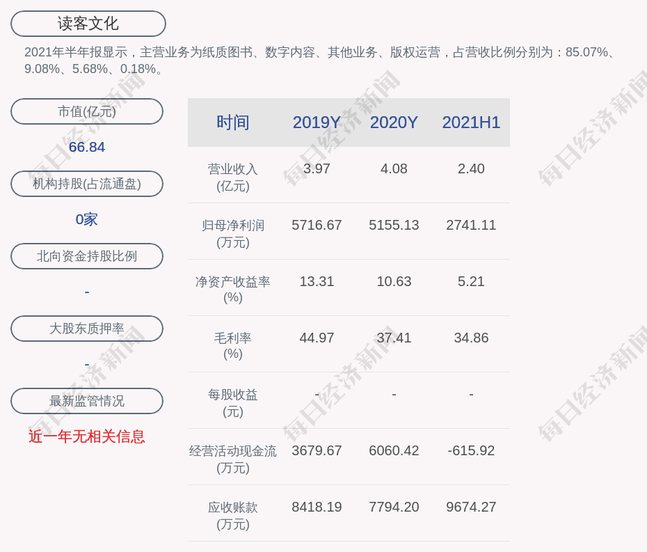Select the 2019Y column header
Screen dimensions: 647x552
point(317,123)
